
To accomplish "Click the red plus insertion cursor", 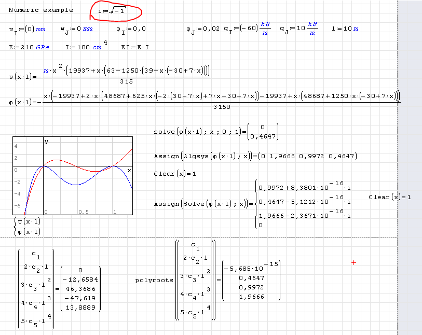I will point(354,263).
